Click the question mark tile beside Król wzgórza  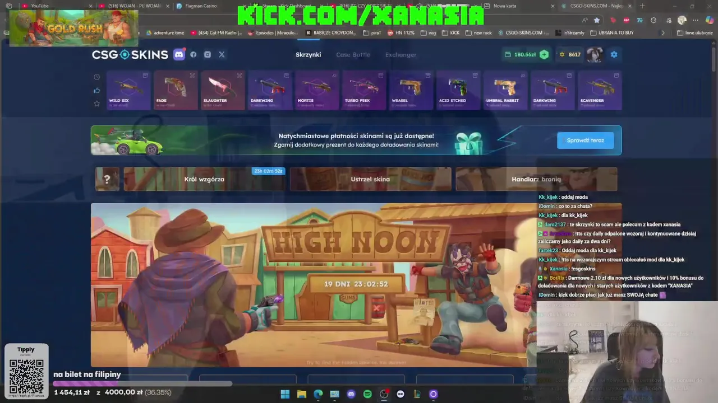click(107, 179)
